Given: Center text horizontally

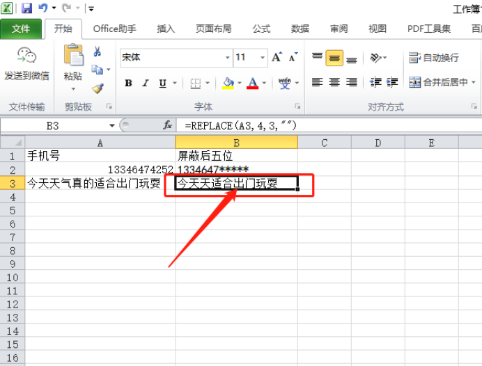Looking at the screenshot, I should click(x=334, y=82).
